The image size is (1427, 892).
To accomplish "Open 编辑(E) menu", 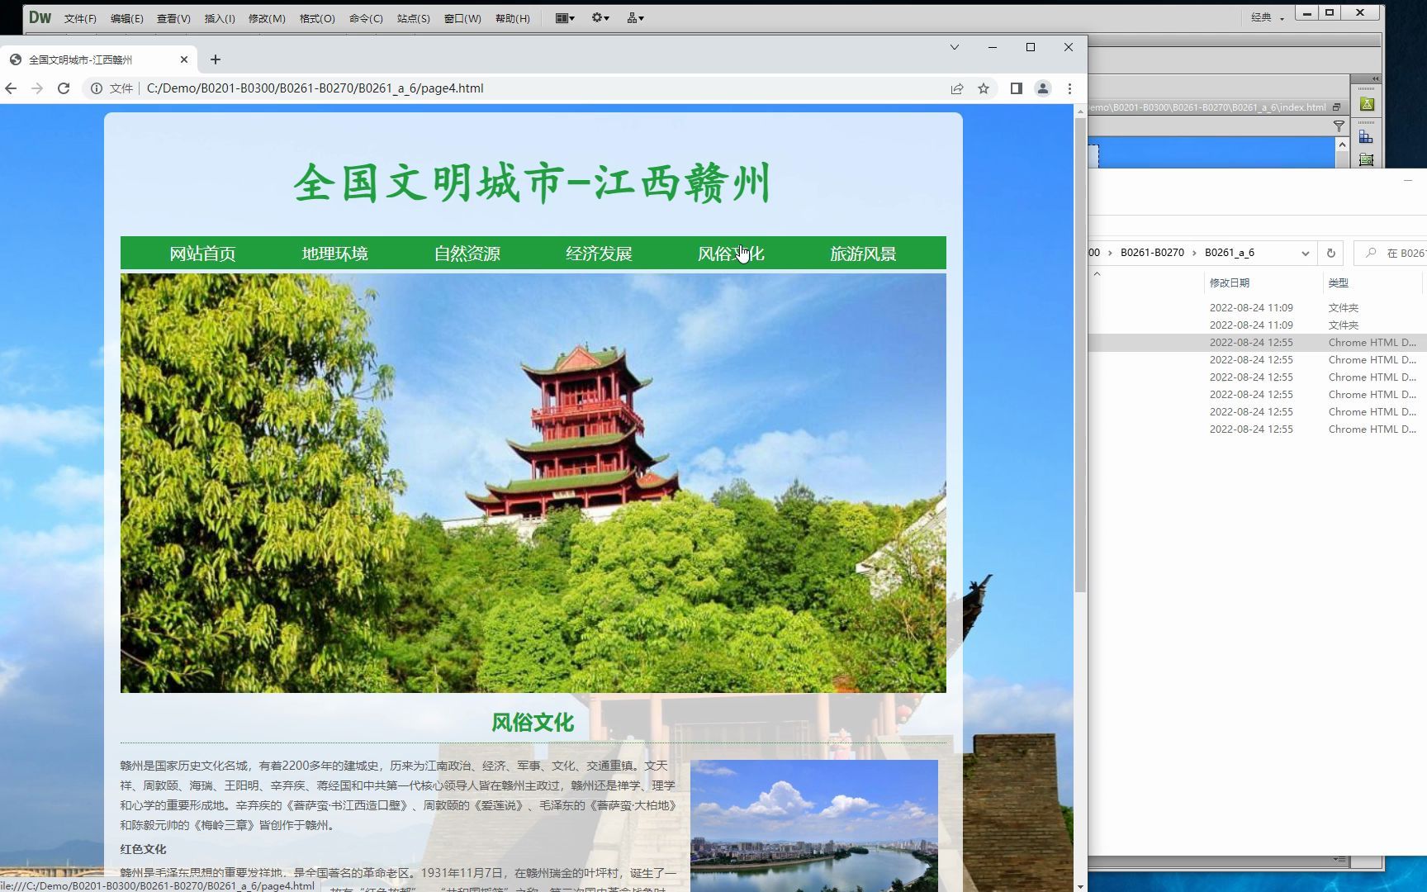I will pos(126,18).
